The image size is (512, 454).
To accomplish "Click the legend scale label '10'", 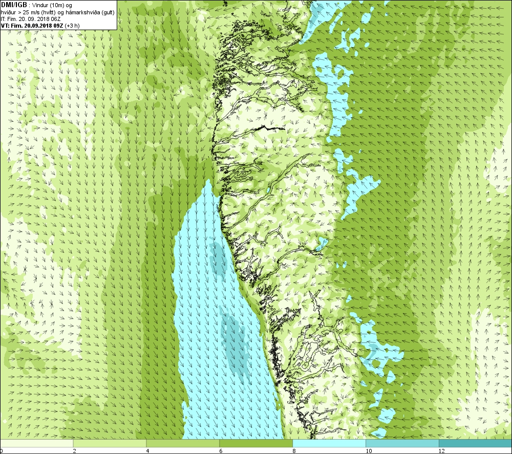I will point(369,451).
